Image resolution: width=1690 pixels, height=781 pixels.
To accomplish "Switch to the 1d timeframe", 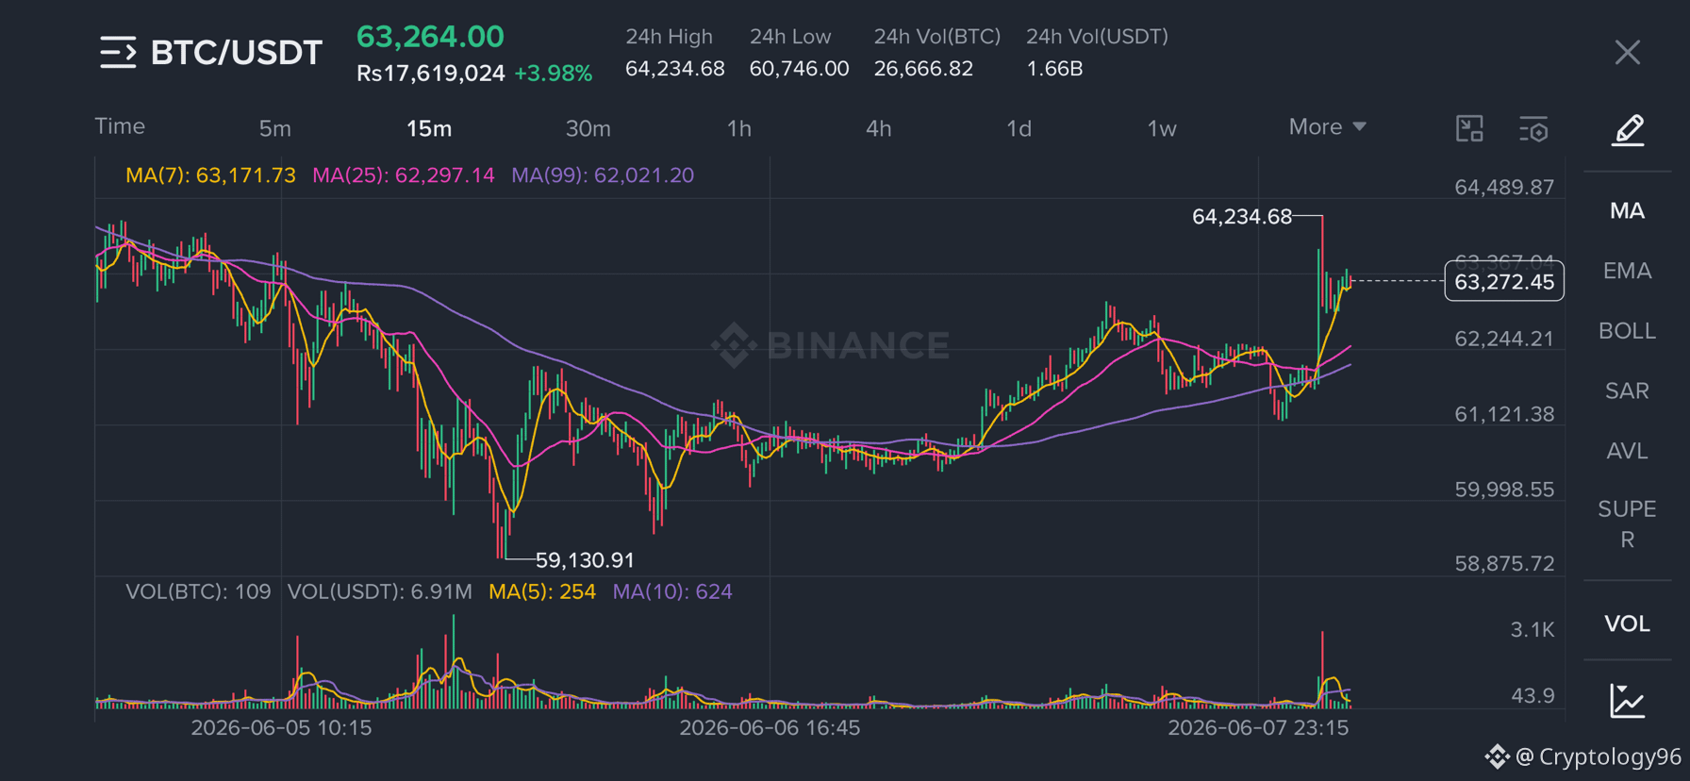I will pos(1019,128).
